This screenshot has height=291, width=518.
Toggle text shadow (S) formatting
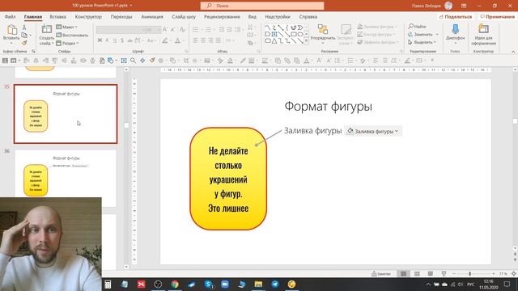point(122,40)
